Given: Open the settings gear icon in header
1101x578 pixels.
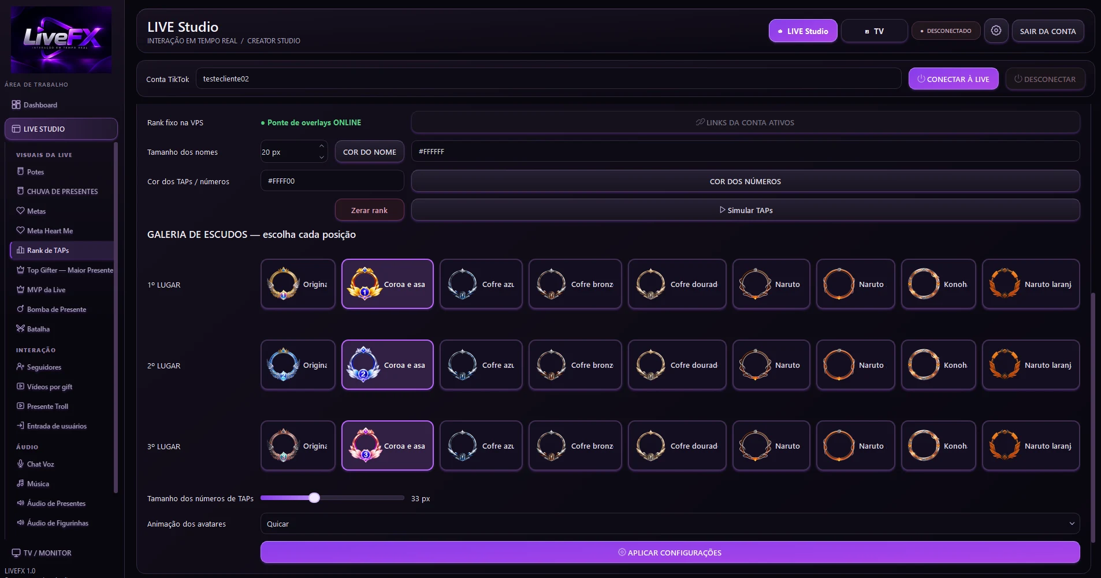Looking at the screenshot, I should pyautogui.click(x=996, y=31).
